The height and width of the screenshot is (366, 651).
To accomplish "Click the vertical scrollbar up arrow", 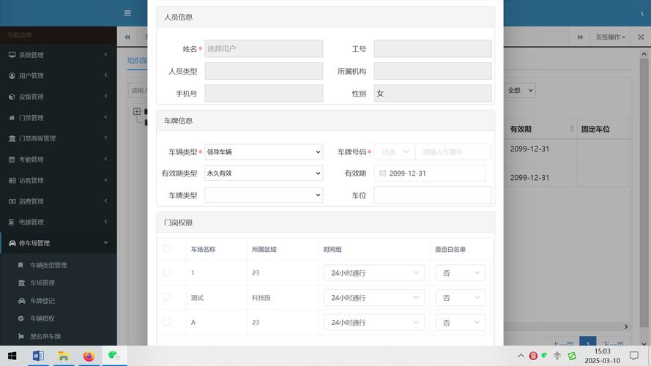I will (x=644, y=54).
